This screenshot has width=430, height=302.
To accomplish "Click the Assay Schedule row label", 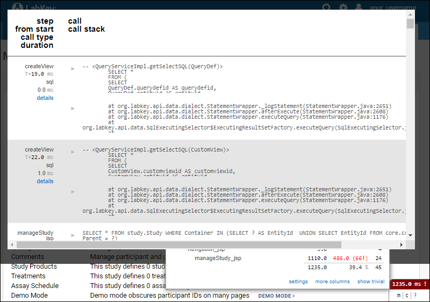I will (35, 285).
